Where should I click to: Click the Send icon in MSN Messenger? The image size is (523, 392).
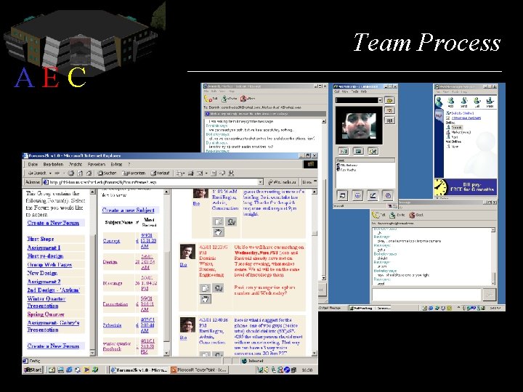click(464, 102)
